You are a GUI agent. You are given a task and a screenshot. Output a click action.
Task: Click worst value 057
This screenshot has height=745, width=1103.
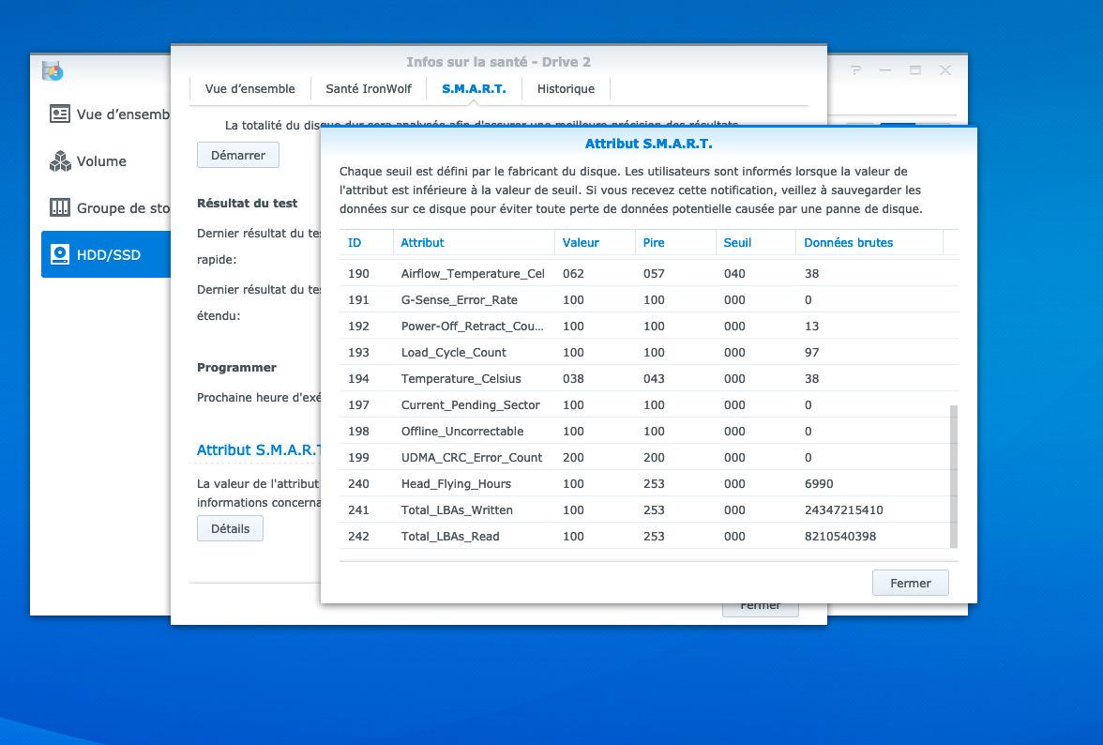(x=654, y=274)
